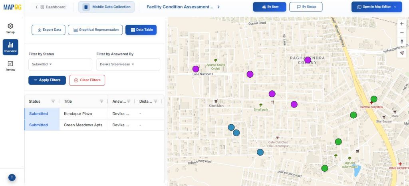Click the Apply Filters button
Screen dimensions: 409x186
click(x=47, y=80)
